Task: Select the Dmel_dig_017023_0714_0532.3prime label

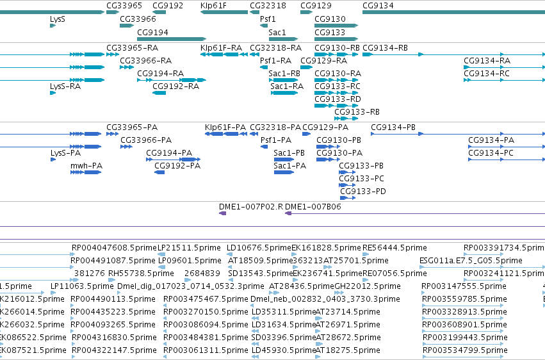Action: (191, 286)
